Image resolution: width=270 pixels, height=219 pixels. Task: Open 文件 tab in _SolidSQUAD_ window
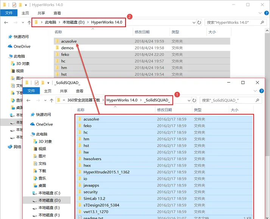click(31, 91)
